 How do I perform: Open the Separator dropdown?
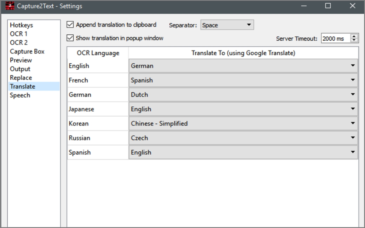pos(227,25)
